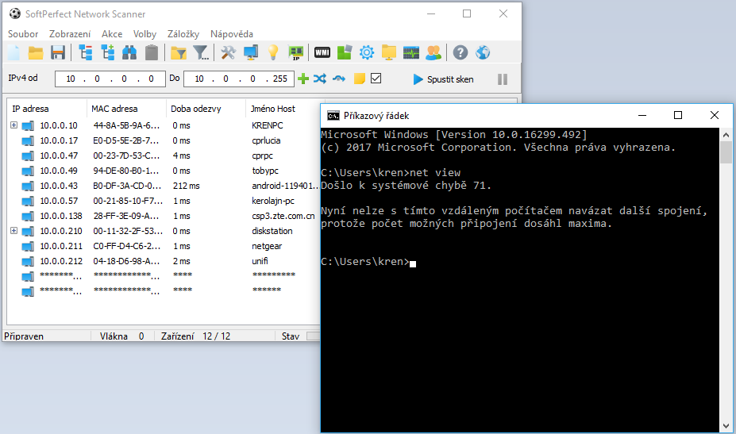Screen dimensions: 736x434
Task: Click the green blocks toolbar icon
Action: point(345,52)
